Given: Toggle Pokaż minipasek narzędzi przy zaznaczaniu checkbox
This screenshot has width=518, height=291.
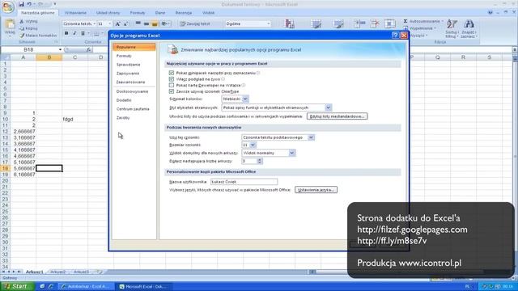Looking at the screenshot, I should click(x=171, y=73).
